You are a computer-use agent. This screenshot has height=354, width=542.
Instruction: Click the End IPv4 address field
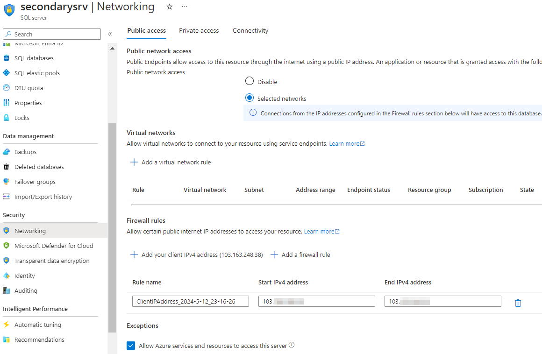click(x=443, y=301)
